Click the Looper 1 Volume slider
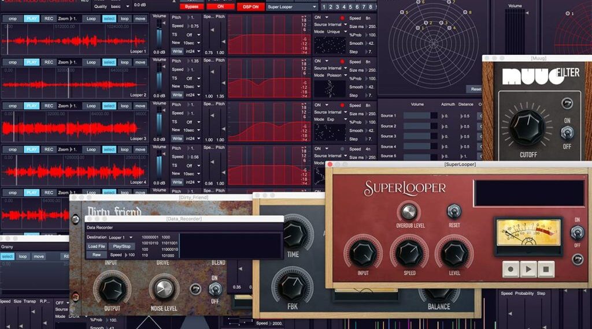 (160, 36)
